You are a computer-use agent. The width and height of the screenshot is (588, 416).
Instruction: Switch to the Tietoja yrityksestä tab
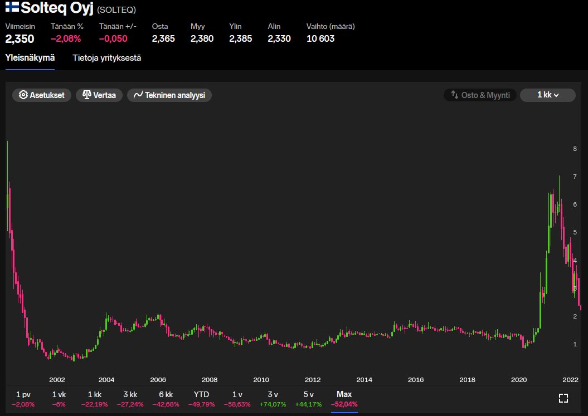107,58
